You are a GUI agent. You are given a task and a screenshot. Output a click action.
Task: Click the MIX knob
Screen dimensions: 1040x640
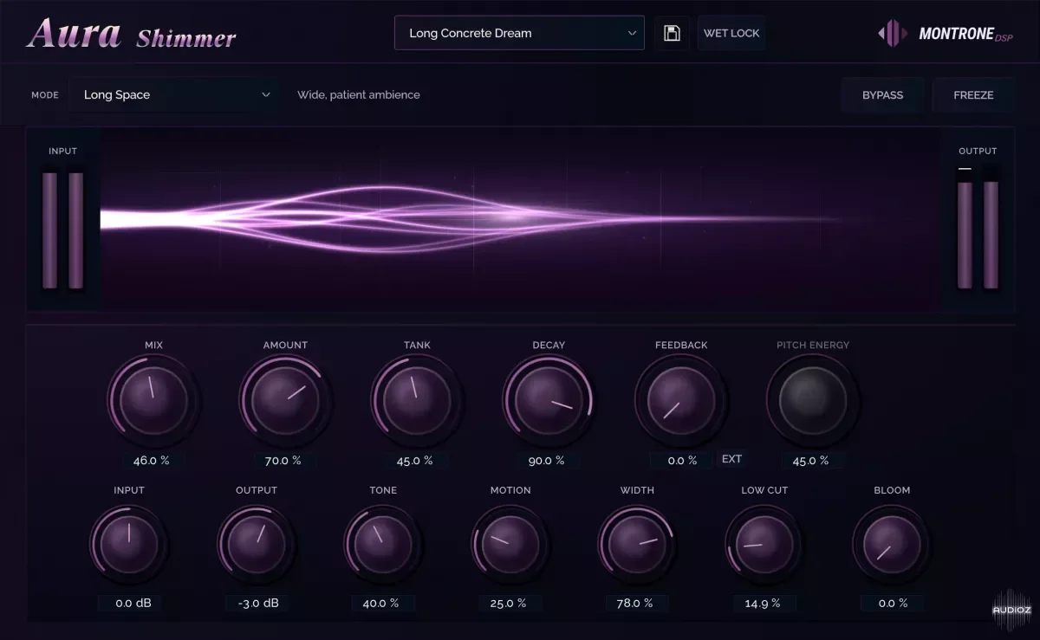click(153, 399)
